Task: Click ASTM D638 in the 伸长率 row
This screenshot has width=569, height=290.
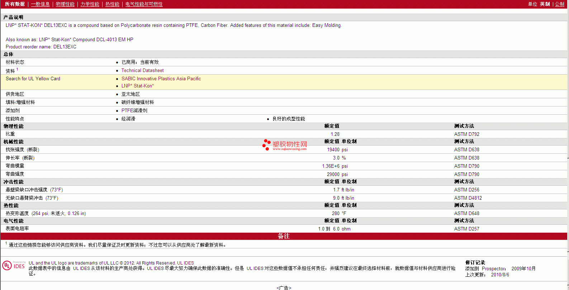Action: tap(467, 158)
